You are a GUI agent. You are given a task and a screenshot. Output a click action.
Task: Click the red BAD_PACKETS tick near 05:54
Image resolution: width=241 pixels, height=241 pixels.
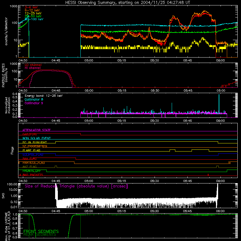click(208, 175)
